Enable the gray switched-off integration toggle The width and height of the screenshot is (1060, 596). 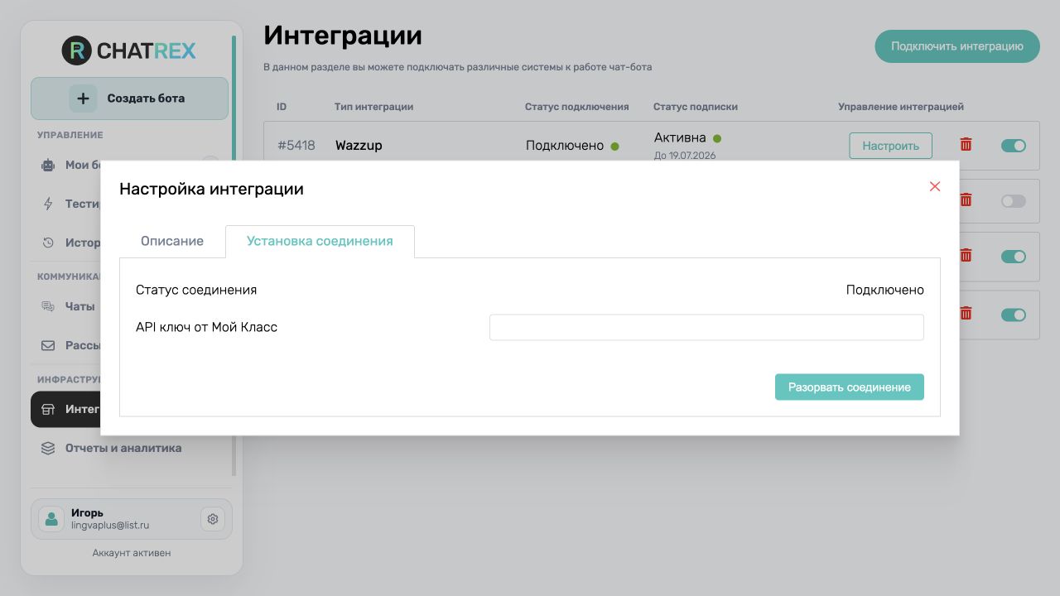[1014, 201]
